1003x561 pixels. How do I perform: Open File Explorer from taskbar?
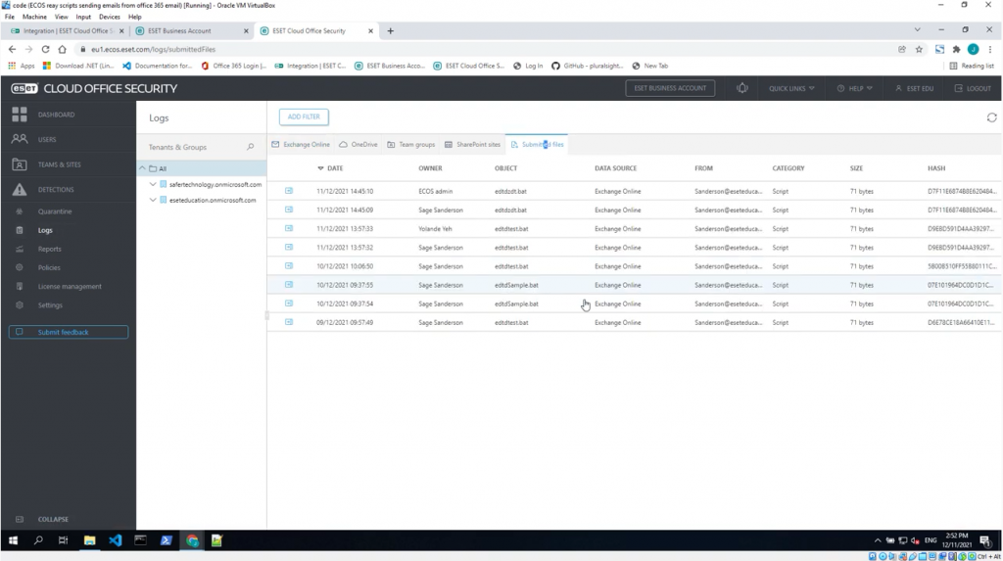point(89,540)
